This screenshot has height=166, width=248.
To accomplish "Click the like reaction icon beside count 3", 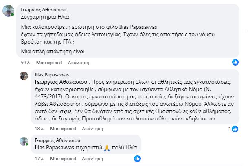I will (235, 129).
